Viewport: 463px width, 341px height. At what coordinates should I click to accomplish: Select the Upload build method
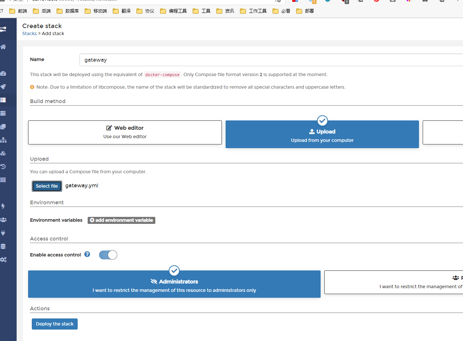322,134
